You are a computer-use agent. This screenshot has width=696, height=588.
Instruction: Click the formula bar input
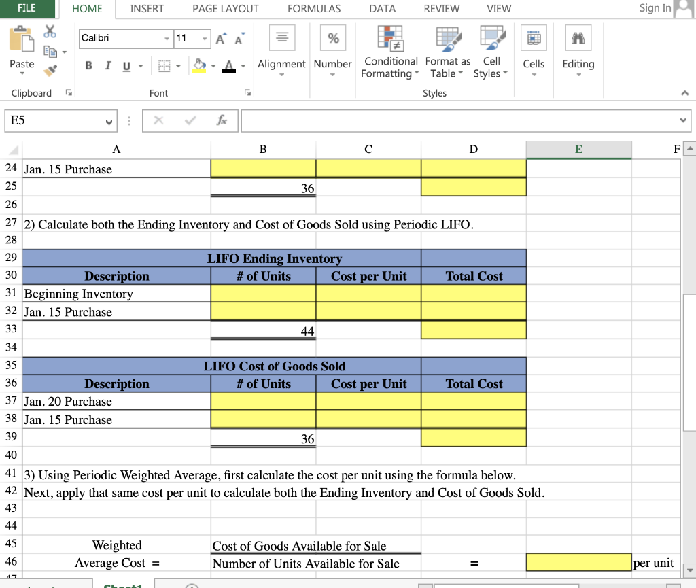pyautogui.click(x=459, y=120)
